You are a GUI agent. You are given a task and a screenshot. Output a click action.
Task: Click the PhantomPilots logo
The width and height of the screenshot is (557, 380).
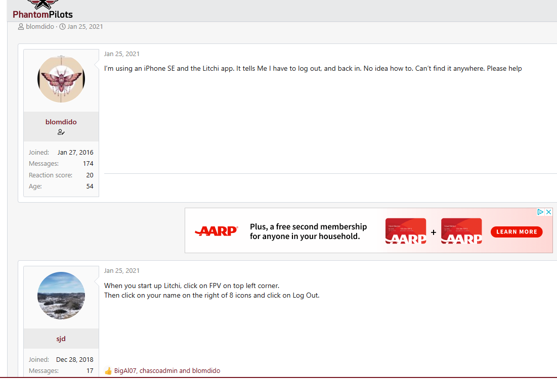[x=42, y=10]
